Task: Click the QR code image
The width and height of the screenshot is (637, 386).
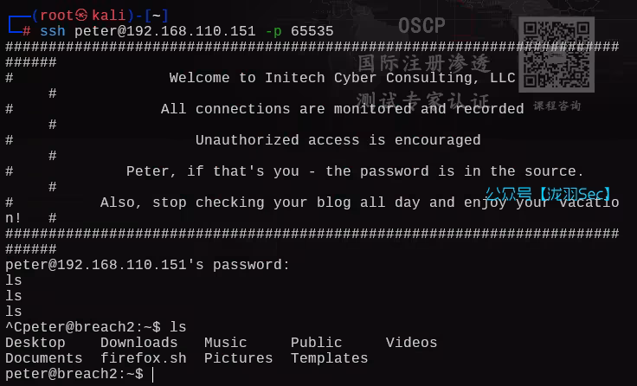Action: coord(557,55)
